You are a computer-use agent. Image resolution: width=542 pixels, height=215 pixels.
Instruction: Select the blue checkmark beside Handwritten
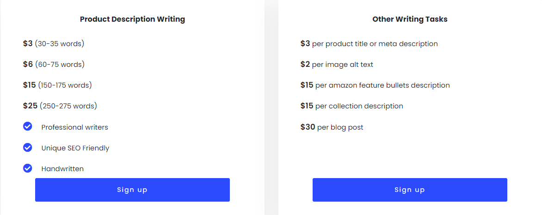coord(28,168)
